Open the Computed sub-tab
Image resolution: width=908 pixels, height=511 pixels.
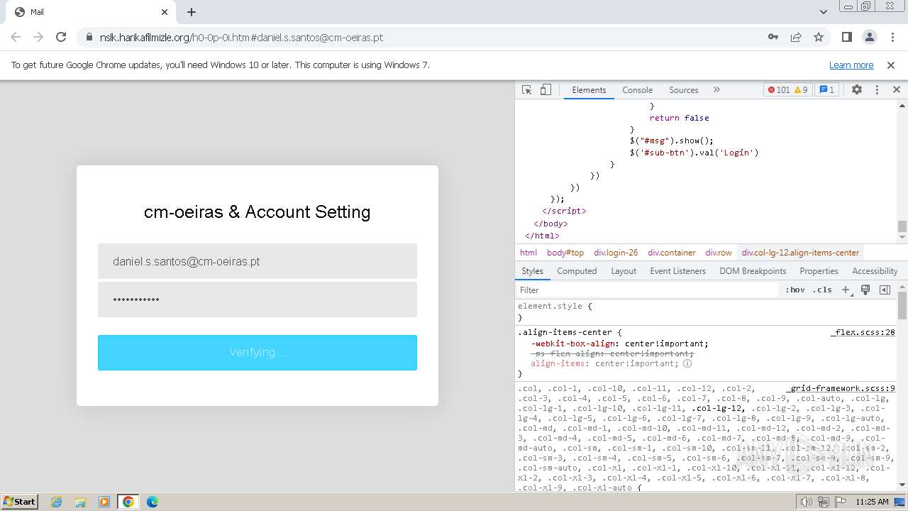[577, 271]
